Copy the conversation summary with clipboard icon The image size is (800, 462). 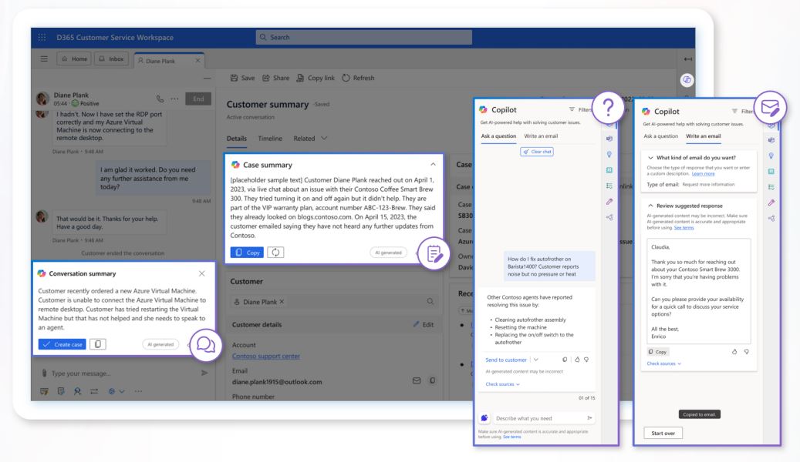[x=98, y=344]
